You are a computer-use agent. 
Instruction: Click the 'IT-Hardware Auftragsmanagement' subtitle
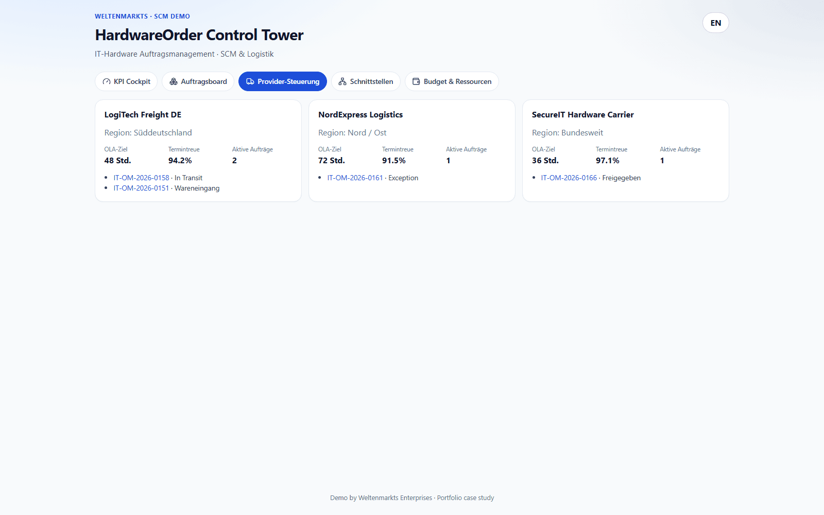154,54
